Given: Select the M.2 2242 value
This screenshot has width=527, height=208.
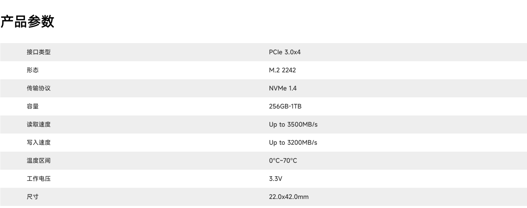Looking at the screenshot, I should (x=282, y=70).
